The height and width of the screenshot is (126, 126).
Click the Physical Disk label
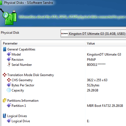coord(10,33)
